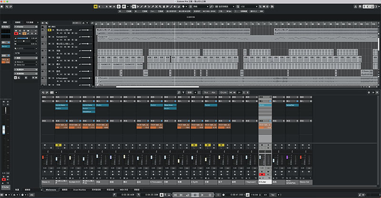
Task: Click the MixConsole undo history icon
Action: pos(43,93)
